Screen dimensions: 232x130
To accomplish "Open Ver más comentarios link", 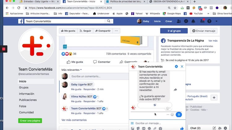I will 74,120.
